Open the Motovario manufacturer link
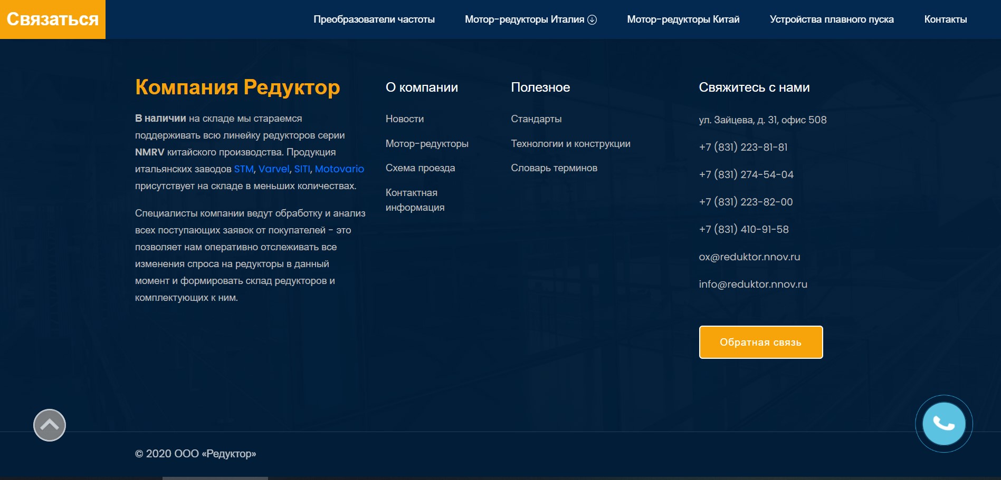Viewport: 1001px width, 480px height. (339, 169)
